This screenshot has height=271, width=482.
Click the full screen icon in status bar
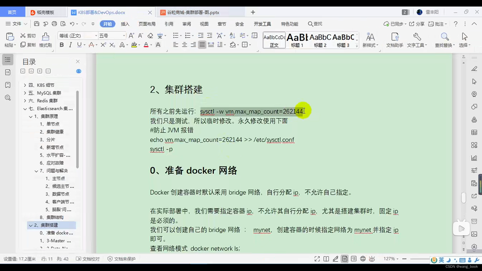click(317, 259)
